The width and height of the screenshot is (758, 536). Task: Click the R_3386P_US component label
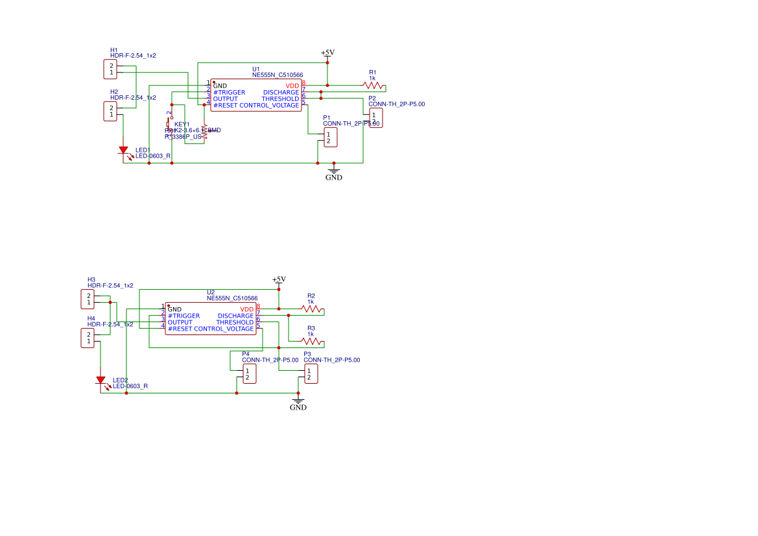183,137
